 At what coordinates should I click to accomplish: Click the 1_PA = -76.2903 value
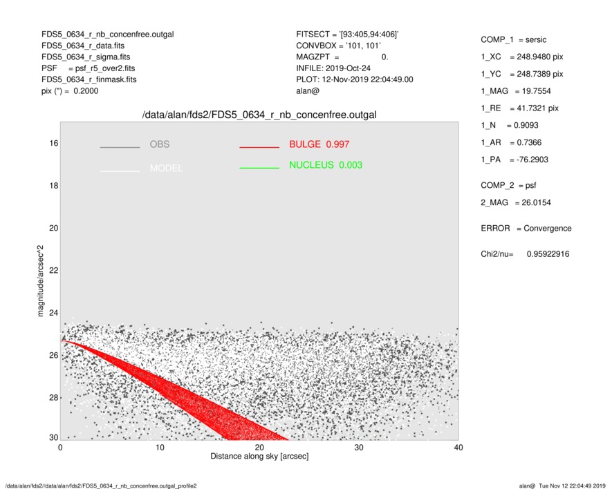(514, 160)
